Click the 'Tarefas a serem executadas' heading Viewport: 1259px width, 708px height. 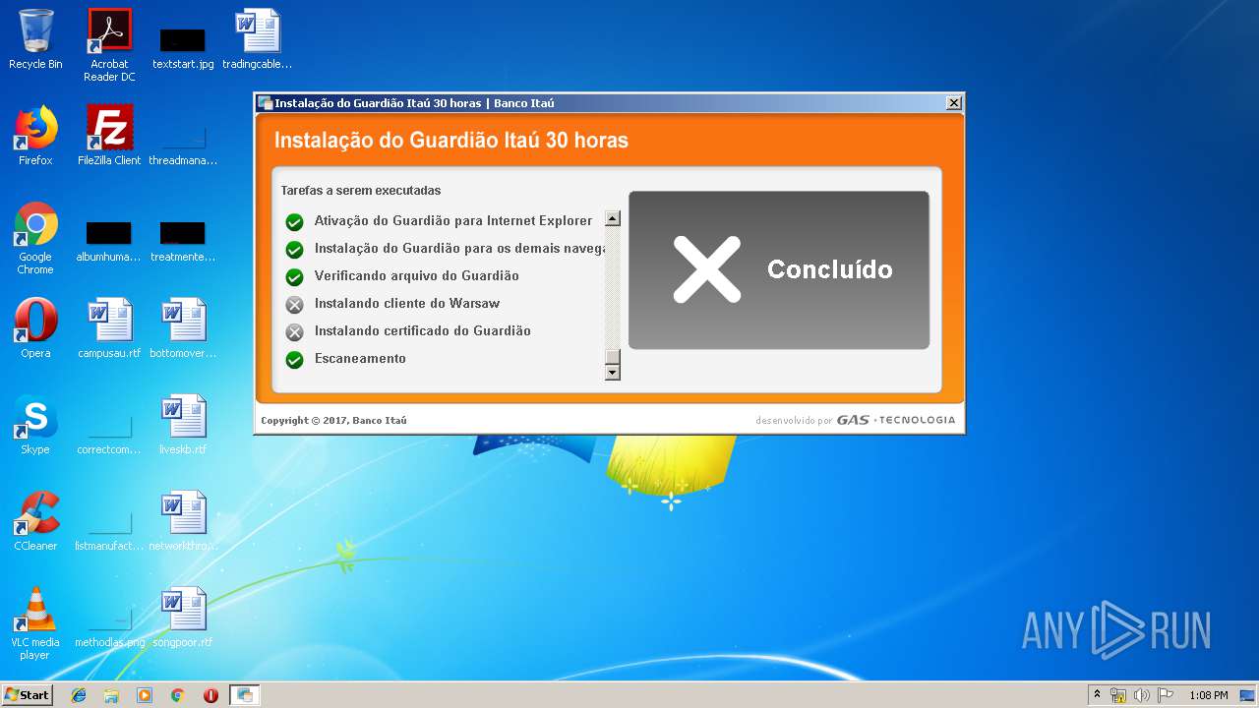(361, 191)
